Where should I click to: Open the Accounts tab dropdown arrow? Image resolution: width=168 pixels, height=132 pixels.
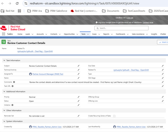(x=46, y=34)
